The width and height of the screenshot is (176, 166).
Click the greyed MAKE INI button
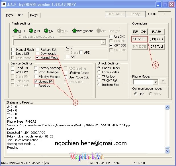pyautogui.click(x=140, y=46)
